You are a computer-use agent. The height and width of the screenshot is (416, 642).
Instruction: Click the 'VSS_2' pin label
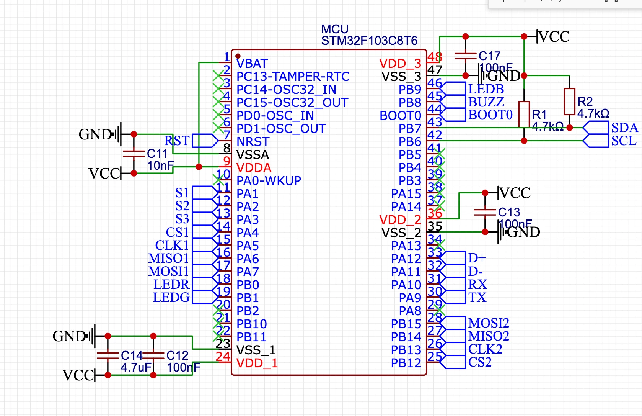[x=401, y=233]
